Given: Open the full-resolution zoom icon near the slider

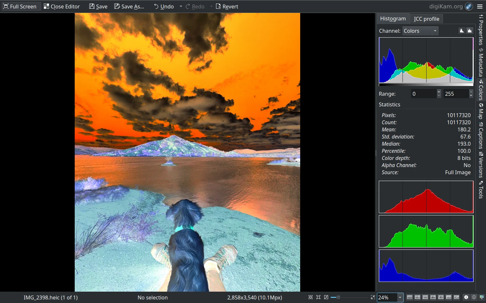Looking at the screenshot, I should (372, 297).
